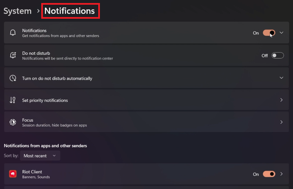Screen dimensions: 293x189
Task: Click the clock icon for automatic do not disturb
Action: pyautogui.click(x=13, y=78)
